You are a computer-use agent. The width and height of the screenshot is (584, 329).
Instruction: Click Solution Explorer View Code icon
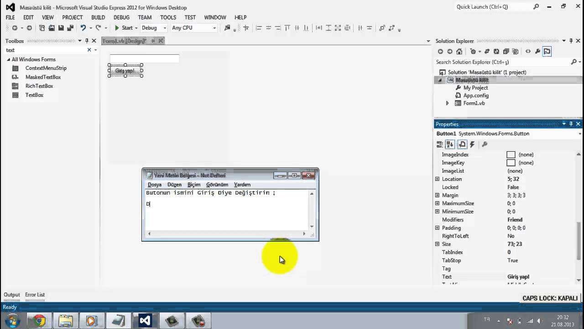click(528, 52)
